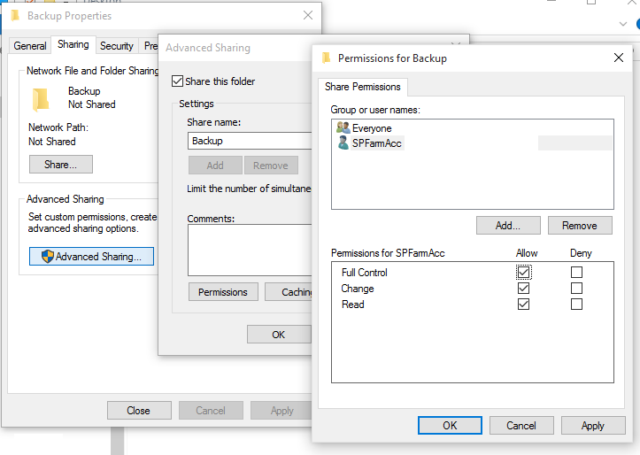Viewport: 640px width, 455px height.
Task: Click the Advanced Sharing... button
Action: (x=91, y=256)
